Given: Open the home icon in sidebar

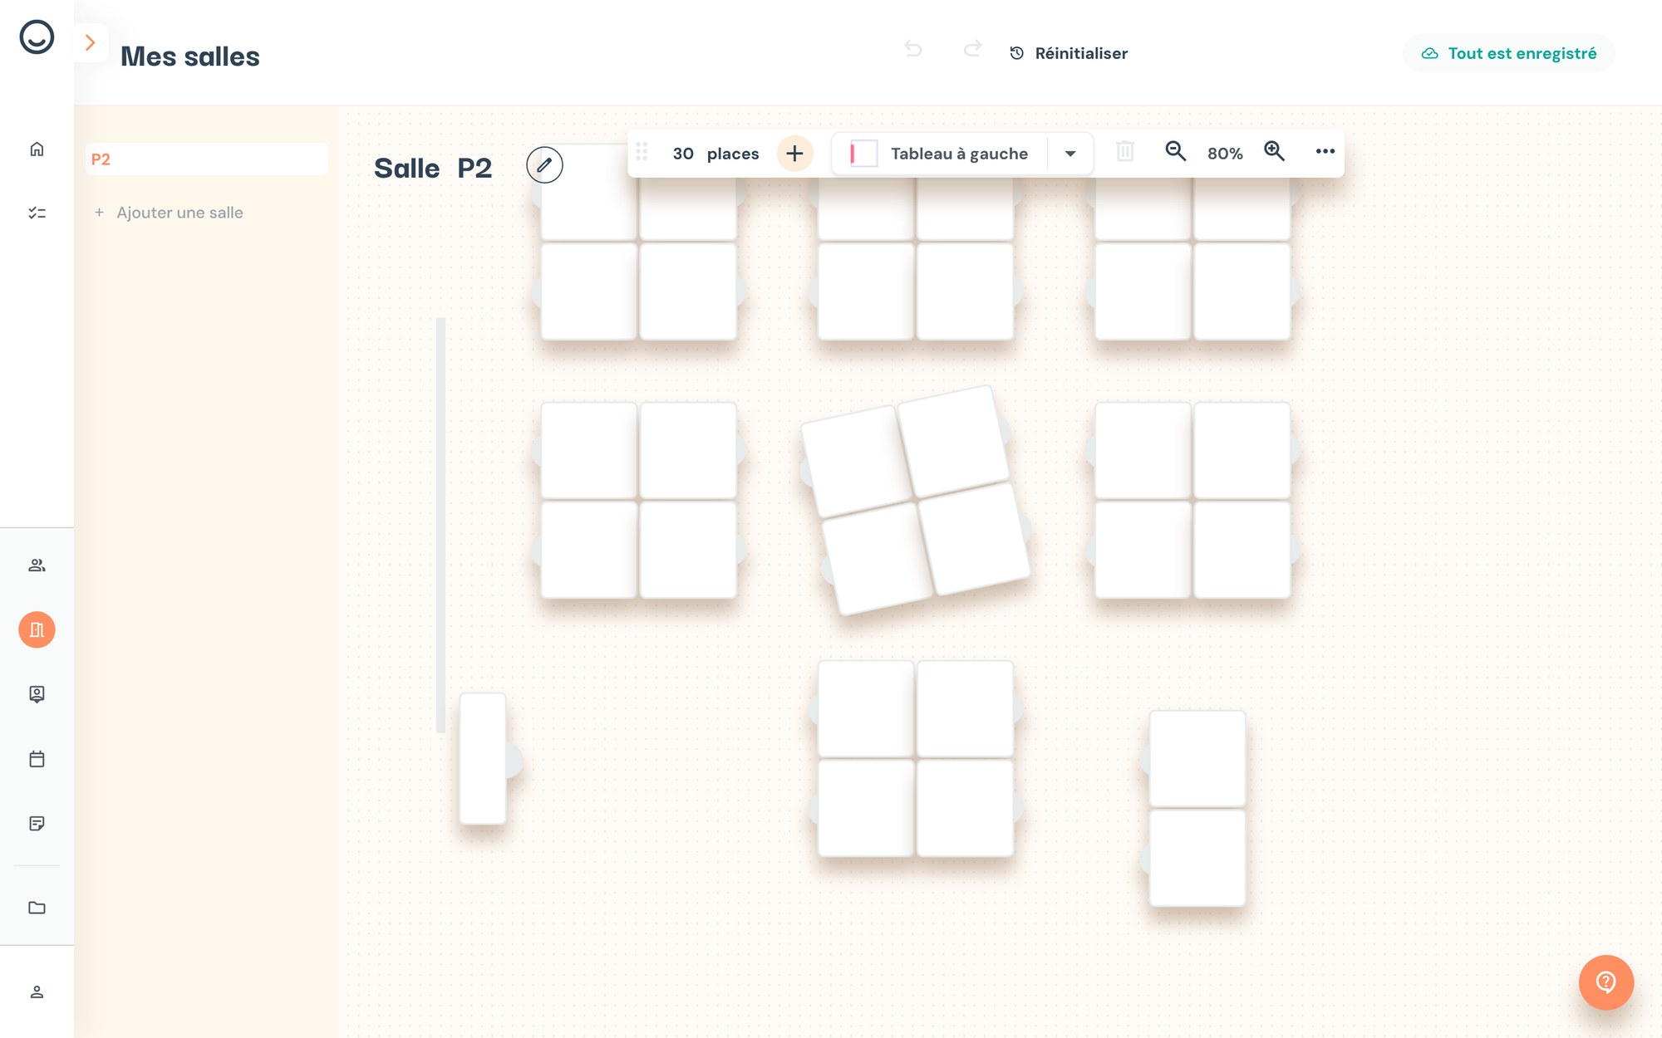Looking at the screenshot, I should 37,149.
